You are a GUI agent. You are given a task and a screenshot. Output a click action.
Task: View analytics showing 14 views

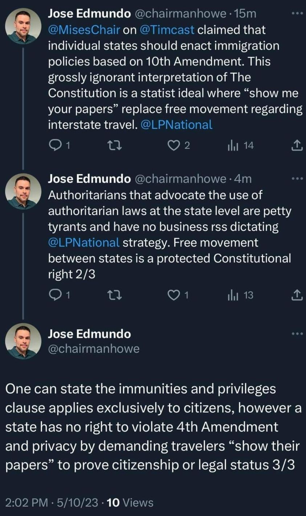(241, 146)
